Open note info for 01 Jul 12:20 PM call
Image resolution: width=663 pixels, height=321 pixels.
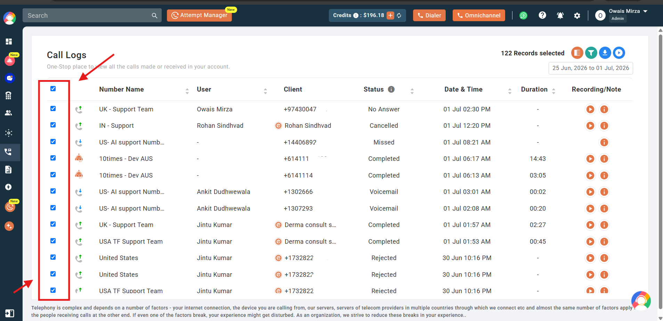click(x=604, y=126)
